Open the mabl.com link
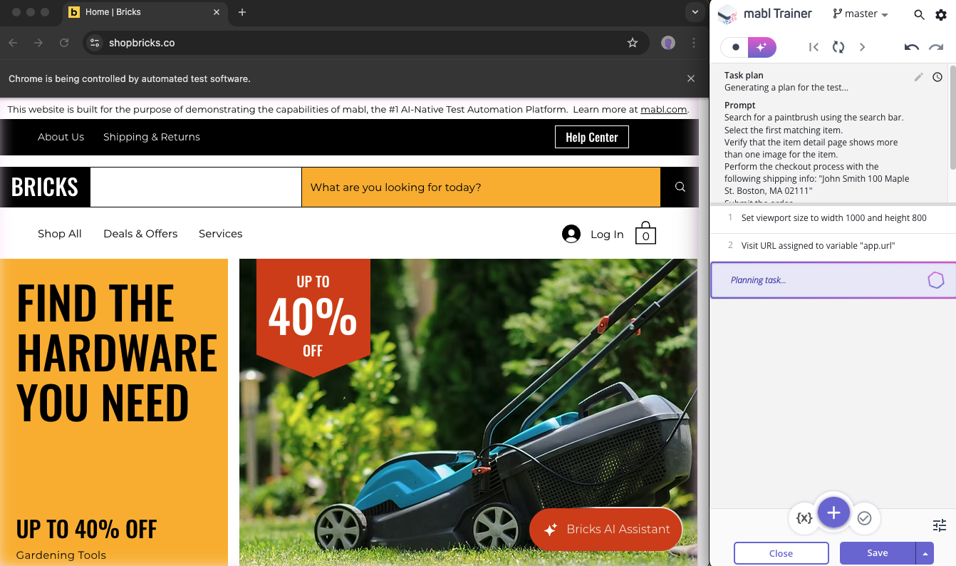Viewport: 956px width, 566px height. pyautogui.click(x=663, y=109)
